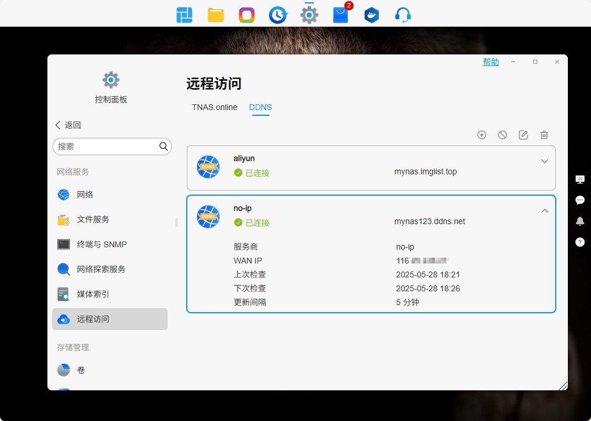Click the aliyun DDNS globe icon
The height and width of the screenshot is (421, 591).
208,167
